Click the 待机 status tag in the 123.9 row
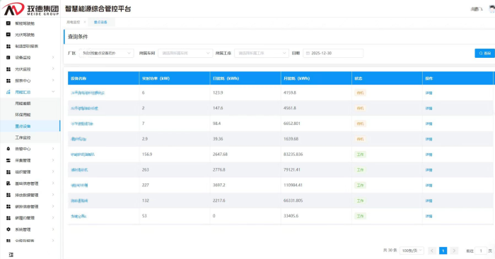495x259 pixels. click(360, 93)
